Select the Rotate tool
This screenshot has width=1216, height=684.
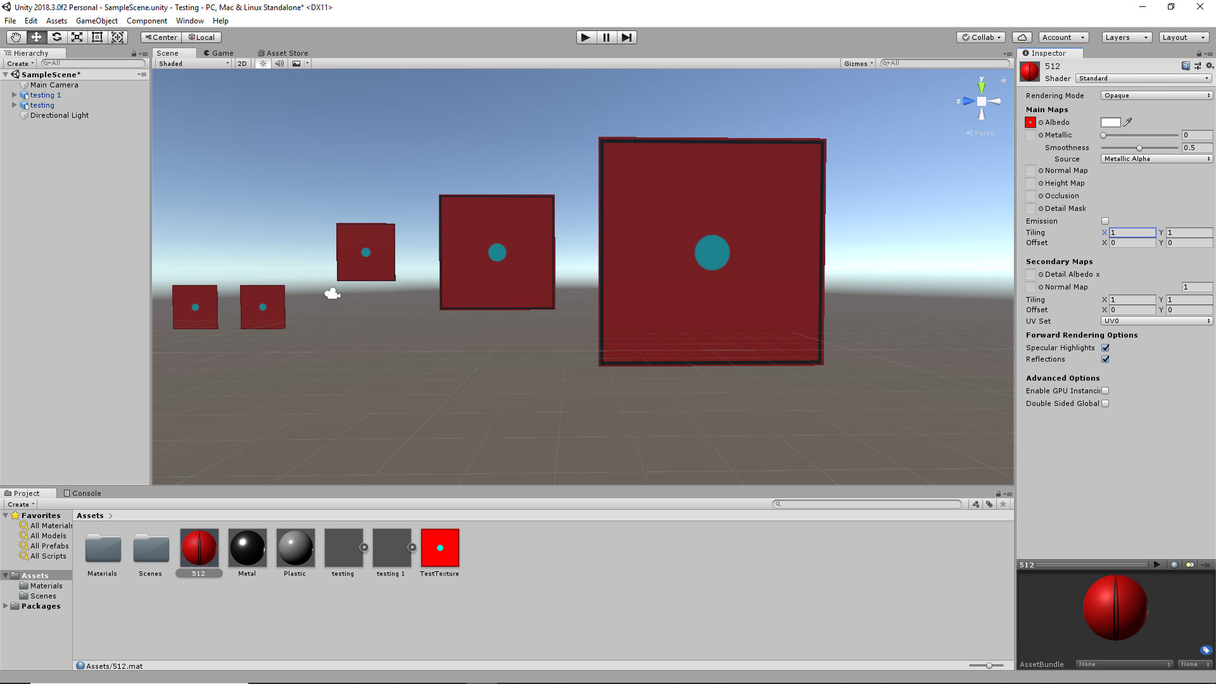point(56,37)
